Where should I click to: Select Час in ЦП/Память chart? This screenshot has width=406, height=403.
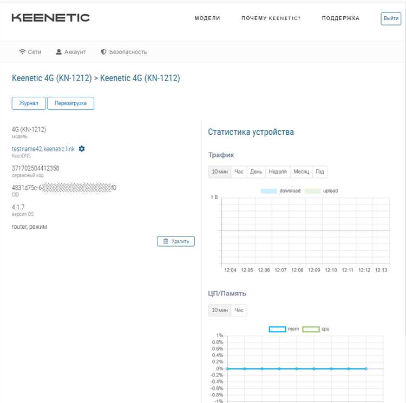239,310
